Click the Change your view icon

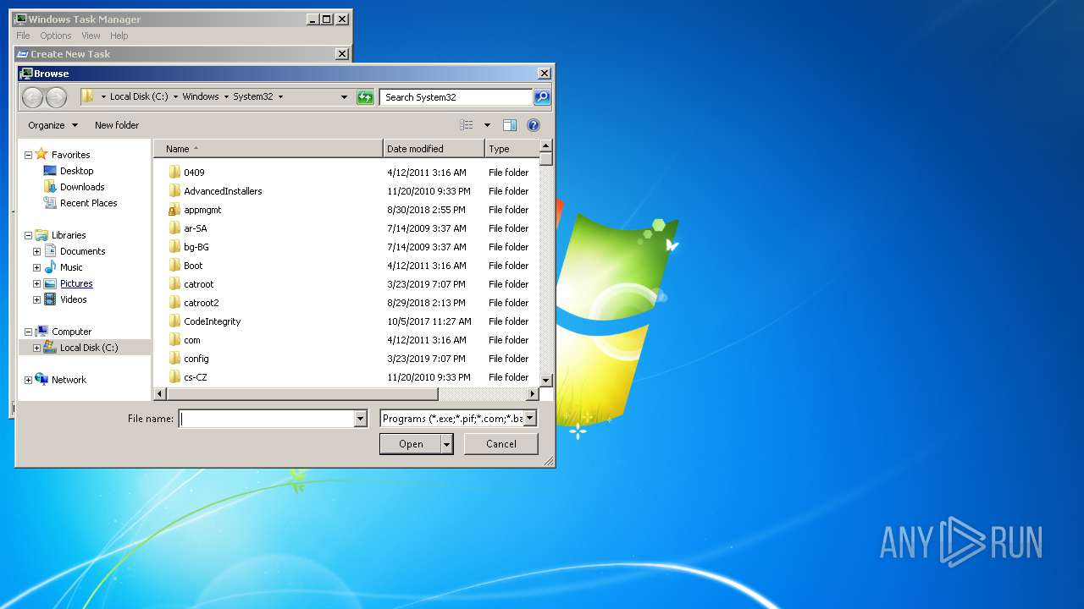tap(467, 125)
